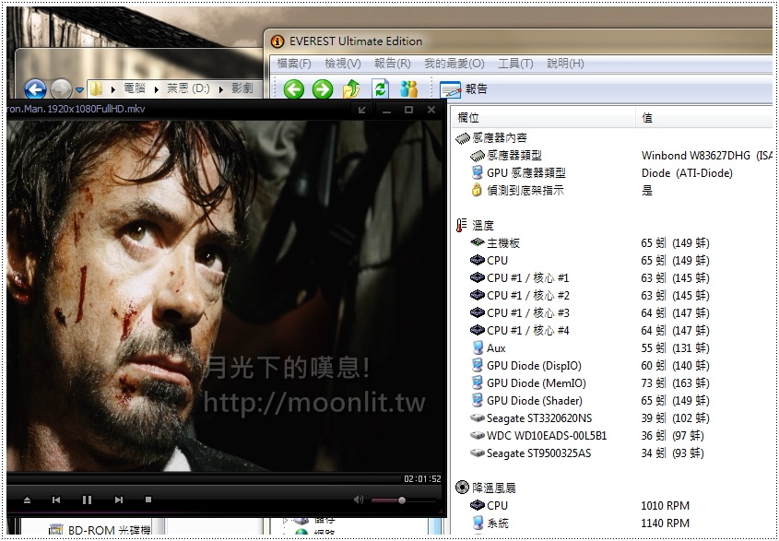Screen dimensions: 779x541
Task: Select the GPU Diode (MemIO) temperature row
Action: coord(536,383)
